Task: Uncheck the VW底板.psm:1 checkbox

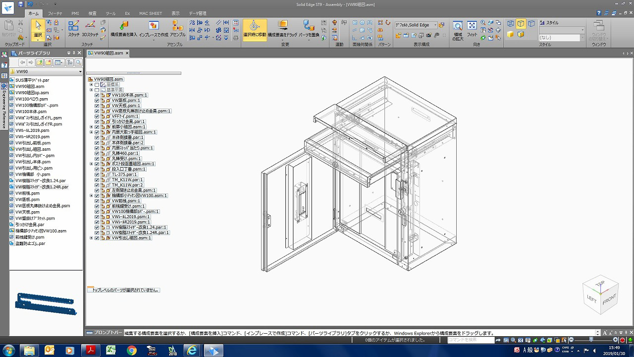Action: (97, 101)
